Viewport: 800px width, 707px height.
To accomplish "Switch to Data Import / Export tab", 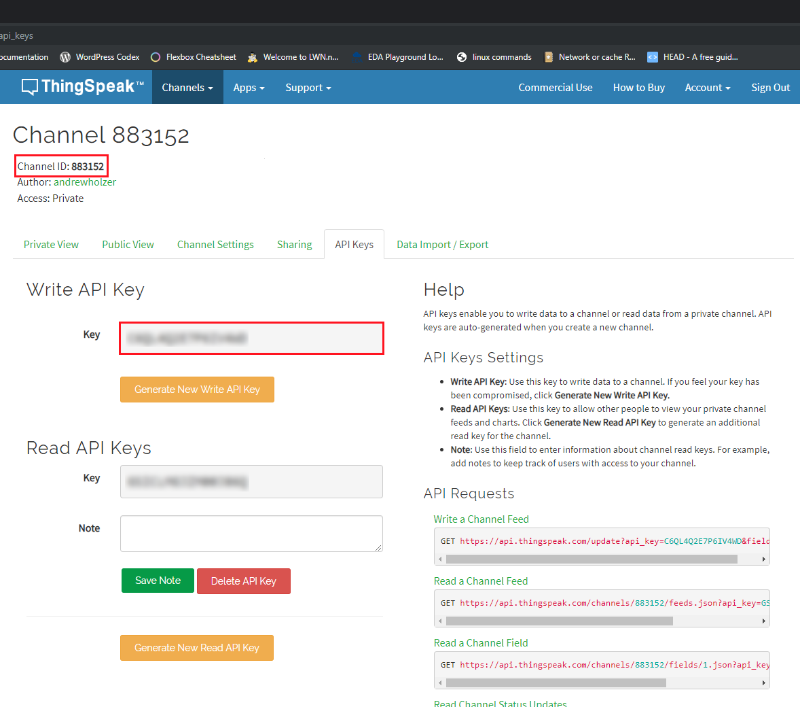I will [442, 245].
